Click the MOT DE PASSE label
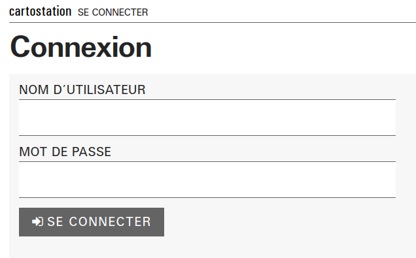The width and height of the screenshot is (416, 258). click(65, 152)
